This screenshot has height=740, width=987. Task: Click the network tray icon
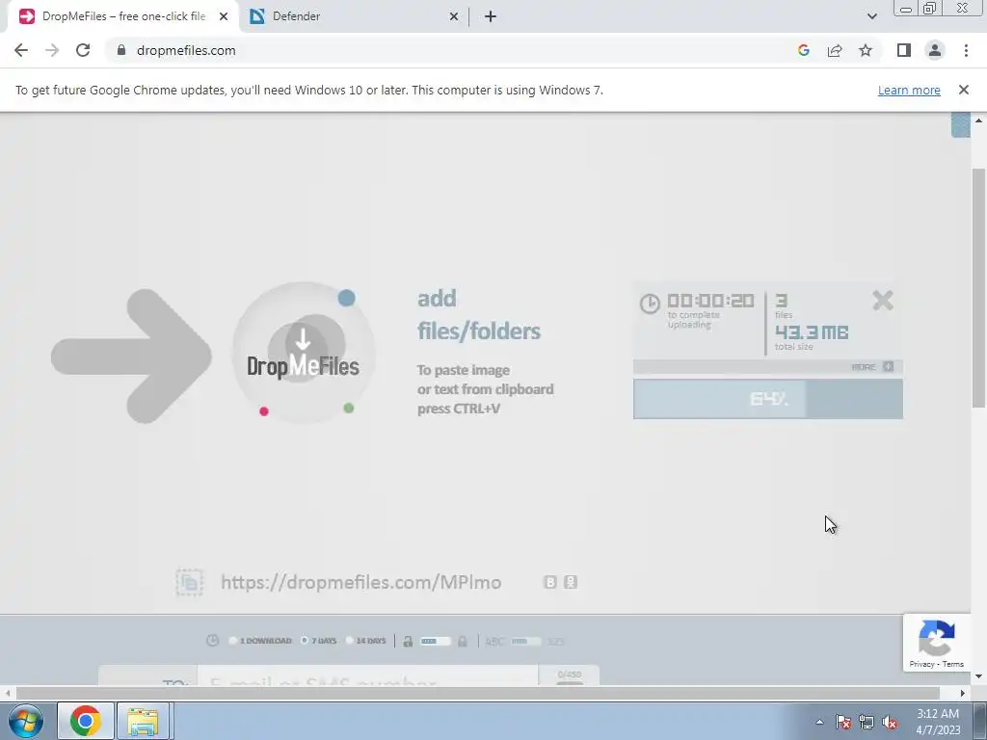(867, 723)
